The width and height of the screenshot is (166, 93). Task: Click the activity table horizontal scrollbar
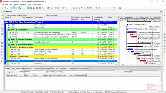tap(61, 65)
